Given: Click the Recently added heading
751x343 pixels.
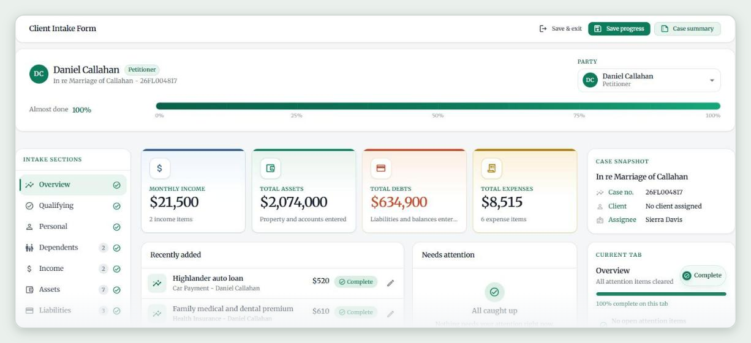Looking at the screenshot, I should pos(176,255).
